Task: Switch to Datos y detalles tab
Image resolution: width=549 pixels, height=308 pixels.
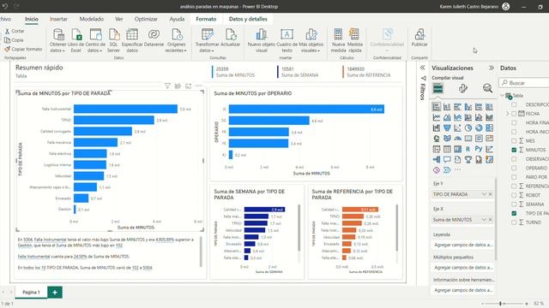Action: click(248, 19)
